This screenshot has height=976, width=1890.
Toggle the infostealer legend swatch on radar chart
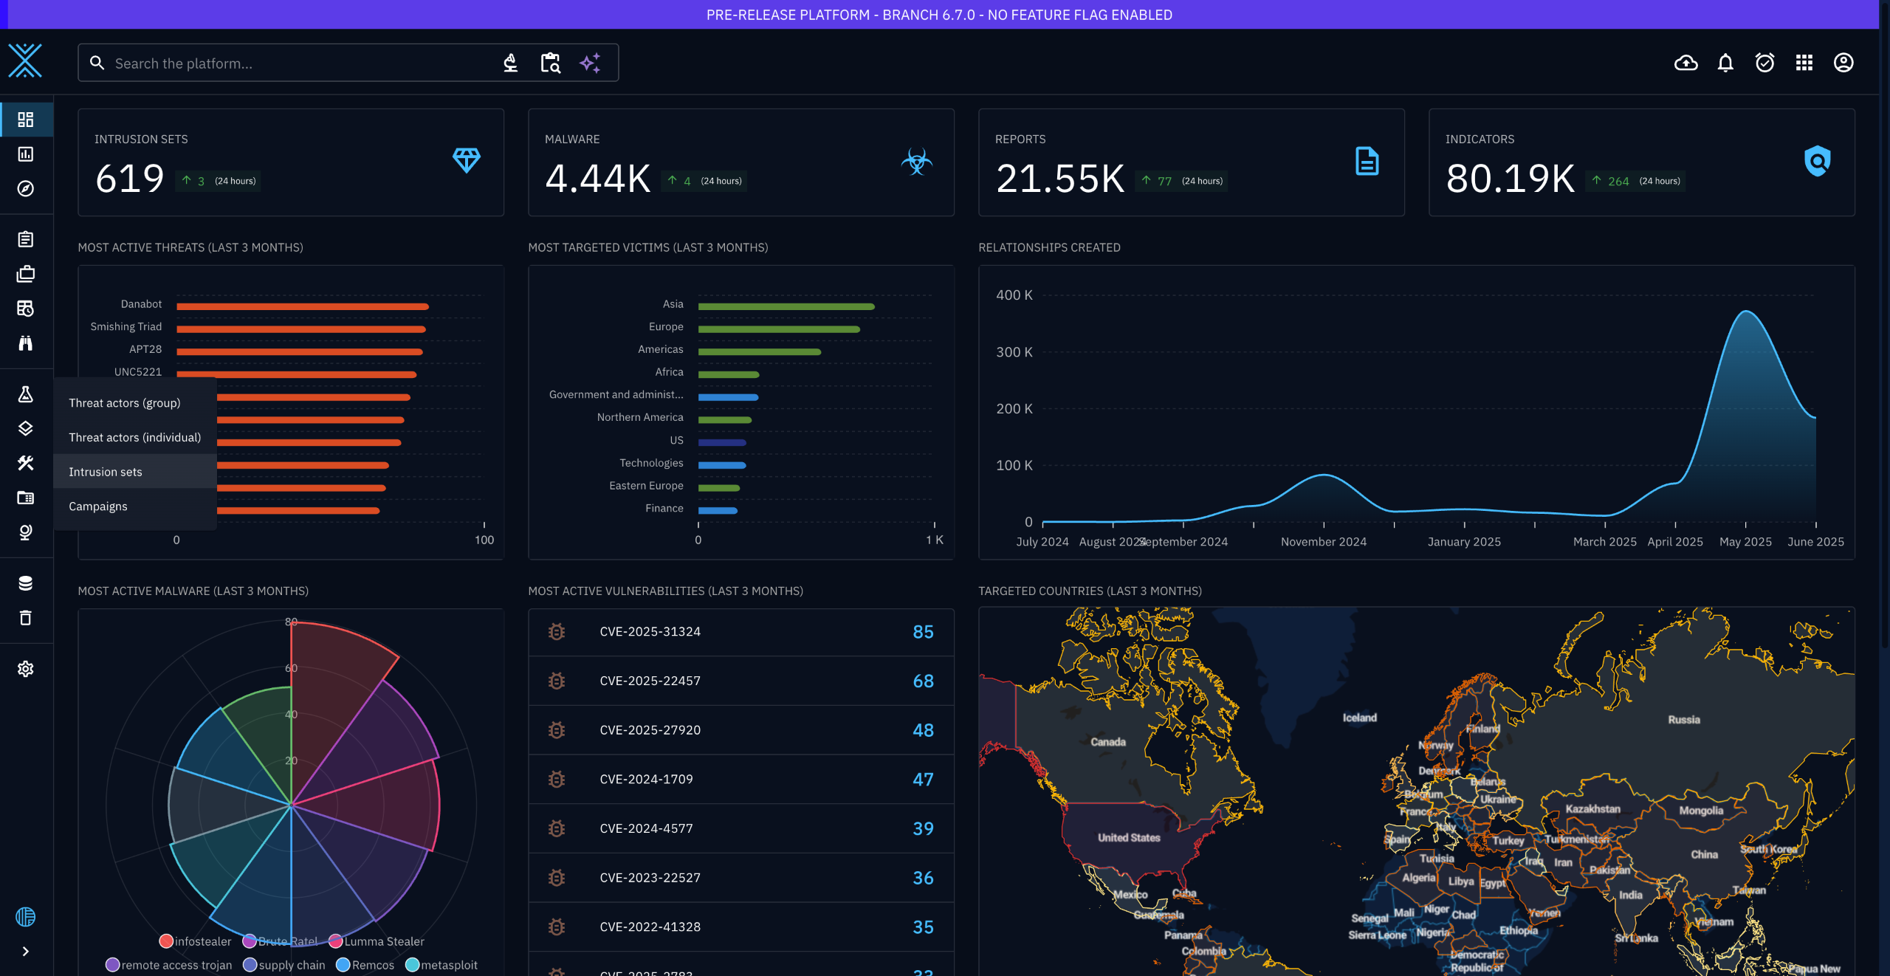click(x=166, y=941)
